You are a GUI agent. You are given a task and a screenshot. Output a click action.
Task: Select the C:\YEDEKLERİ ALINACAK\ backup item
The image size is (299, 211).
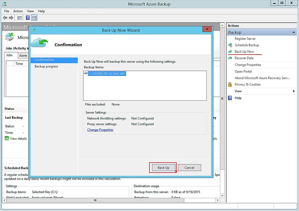tap(107, 74)
